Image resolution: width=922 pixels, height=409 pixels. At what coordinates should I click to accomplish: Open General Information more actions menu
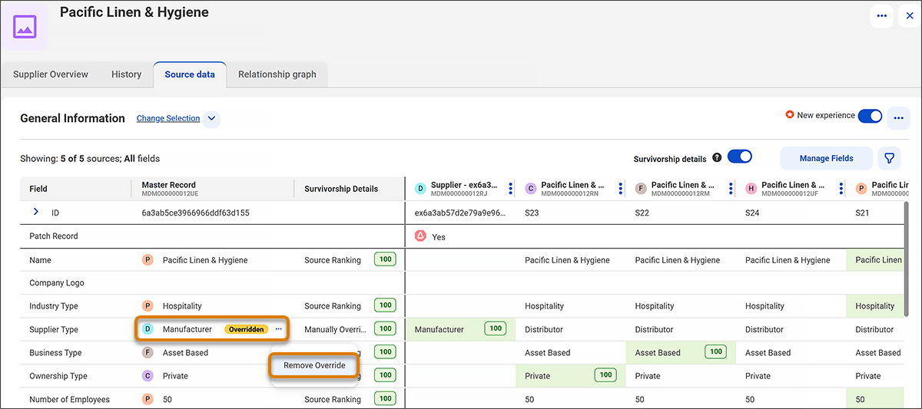tap(899, 118)
